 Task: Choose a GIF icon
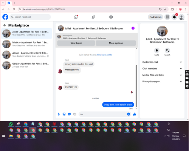click(x=75, y=114)
